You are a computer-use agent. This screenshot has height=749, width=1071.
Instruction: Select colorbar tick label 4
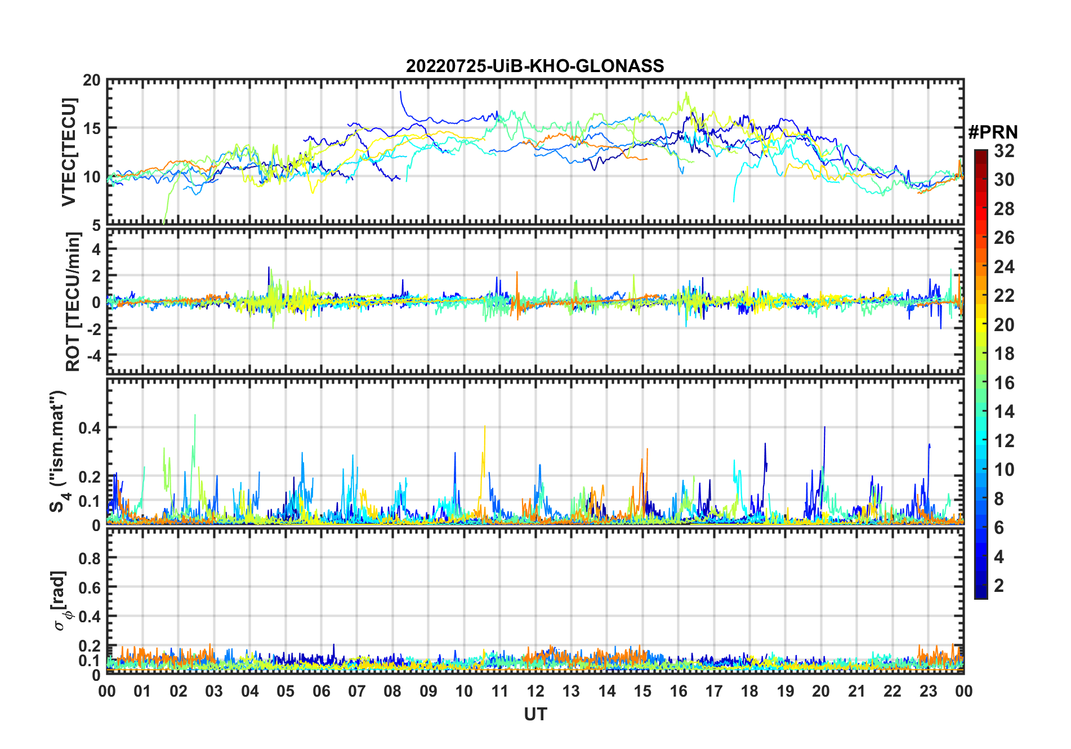999,557
